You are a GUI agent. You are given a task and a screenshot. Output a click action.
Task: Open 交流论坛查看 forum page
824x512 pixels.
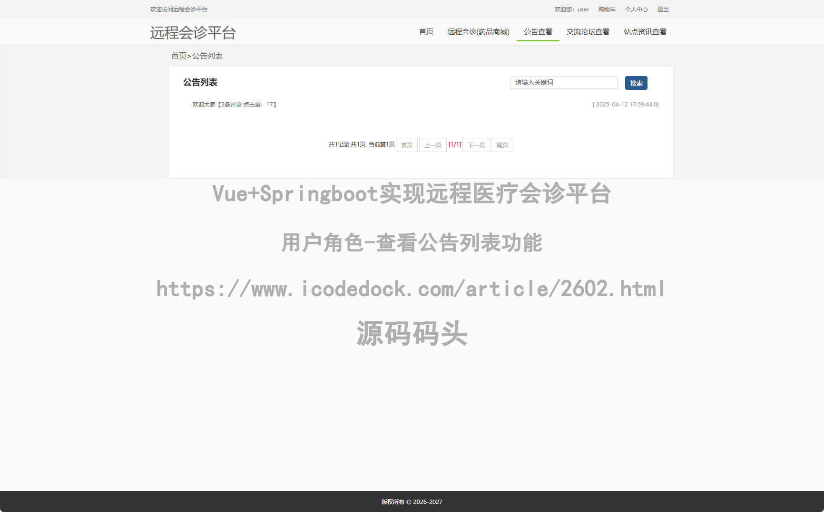(588, 31)
